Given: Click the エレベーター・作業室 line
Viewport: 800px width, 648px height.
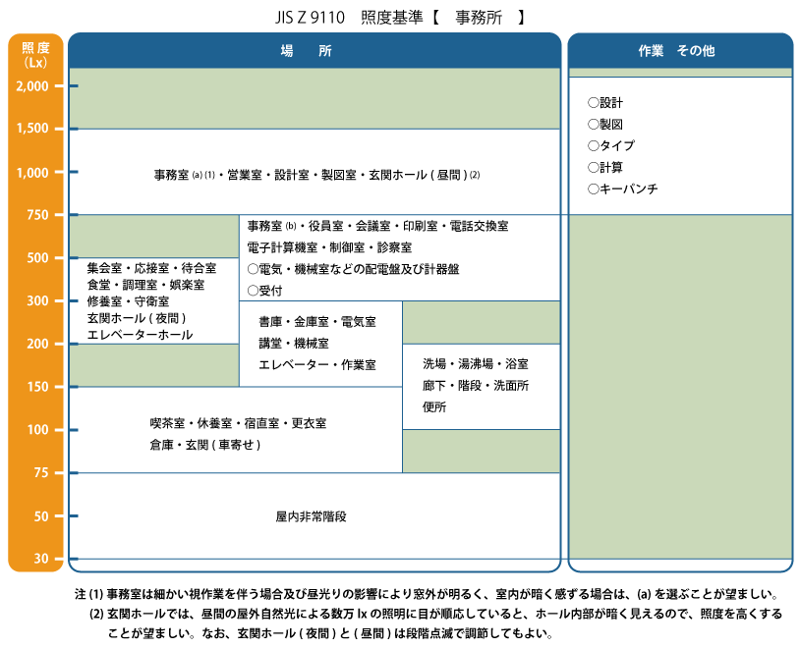Looking at the screenshot, I should coord(317,365).
